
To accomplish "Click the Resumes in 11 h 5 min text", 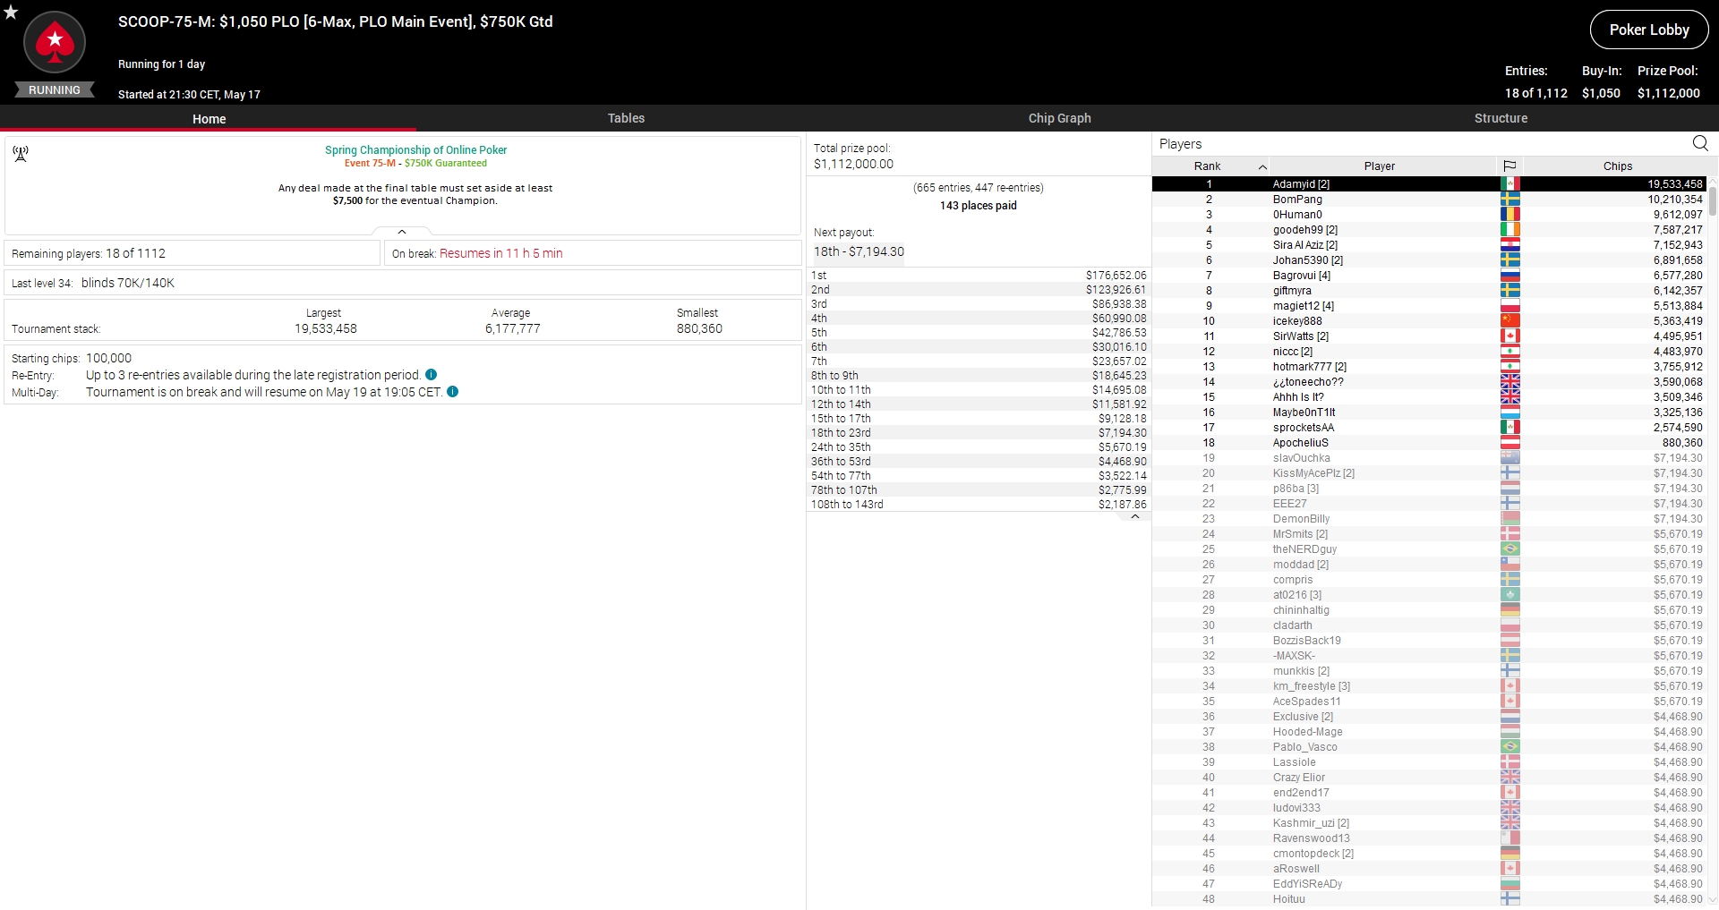I will (501, 253).
